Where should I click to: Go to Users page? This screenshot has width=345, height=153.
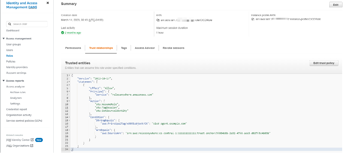click(x=9, y=50)
